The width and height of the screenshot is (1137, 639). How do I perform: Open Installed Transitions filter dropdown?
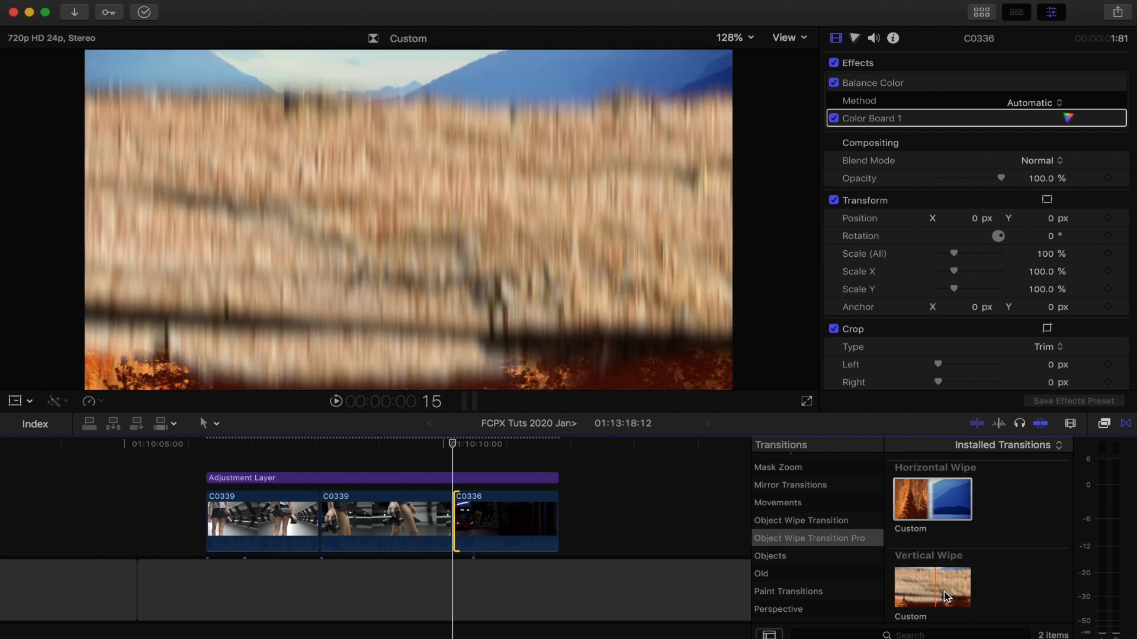pyautogui.click(x=1008, y=444)
